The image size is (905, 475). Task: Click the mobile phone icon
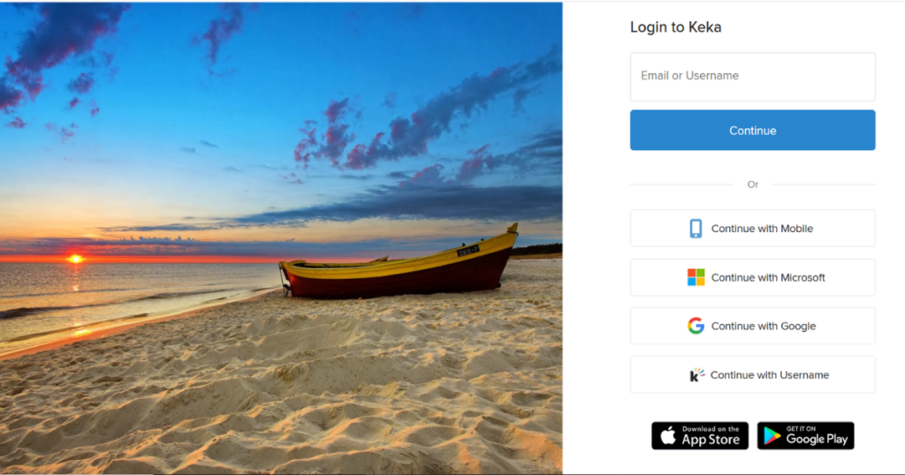[696, 229]
